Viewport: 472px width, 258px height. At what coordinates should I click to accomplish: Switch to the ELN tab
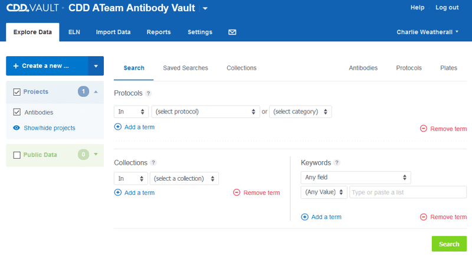pos(74,32)
